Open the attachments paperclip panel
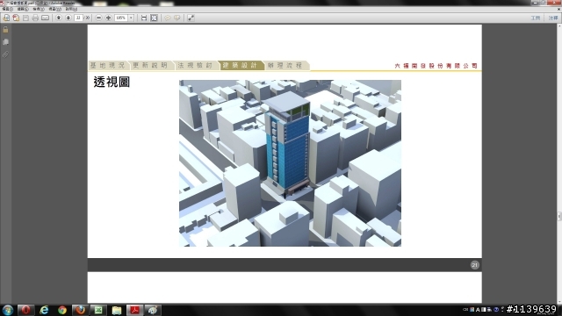 pyautogui.click(x=5, y=54)
